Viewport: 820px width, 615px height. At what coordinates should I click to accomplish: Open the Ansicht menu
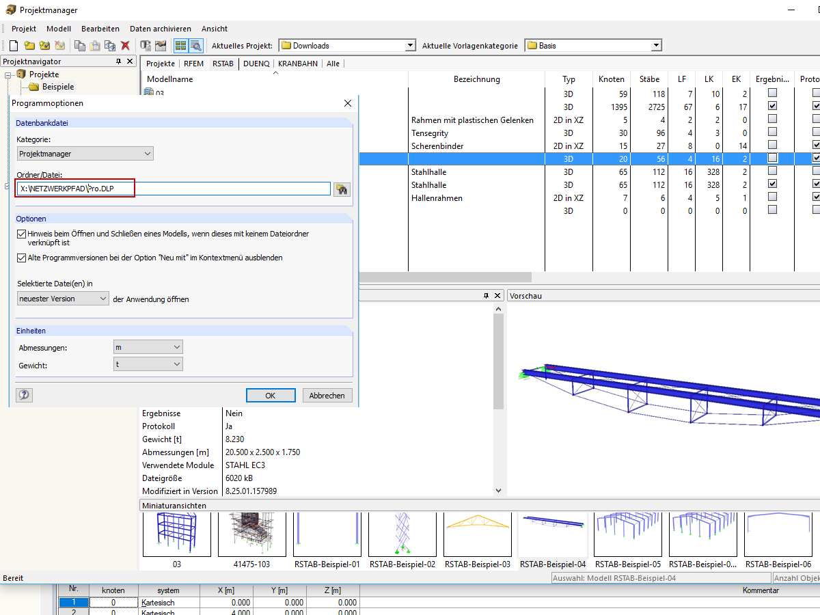tap(215, 29)
